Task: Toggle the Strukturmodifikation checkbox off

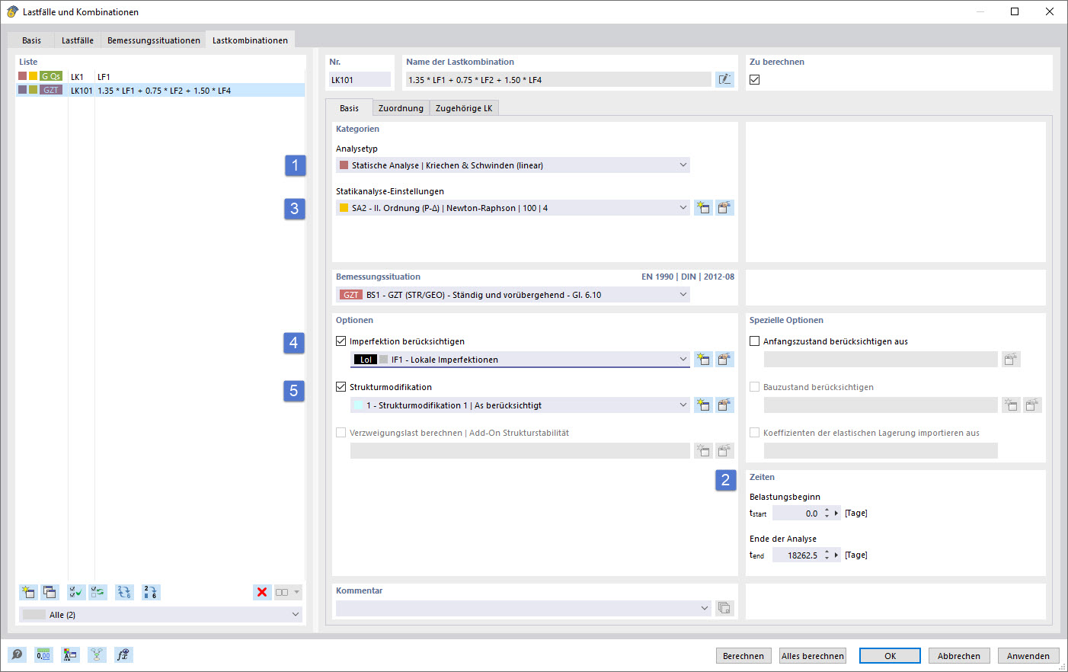Action: click(339, 387)
